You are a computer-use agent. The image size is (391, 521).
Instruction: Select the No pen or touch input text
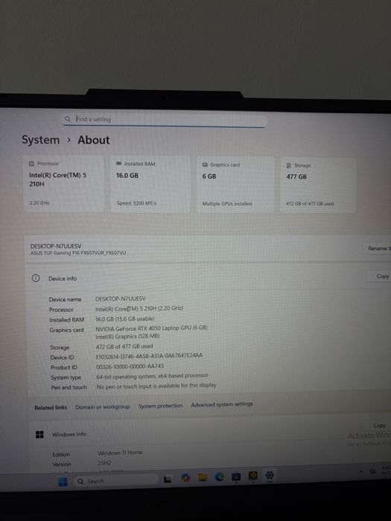pos(156,386)
